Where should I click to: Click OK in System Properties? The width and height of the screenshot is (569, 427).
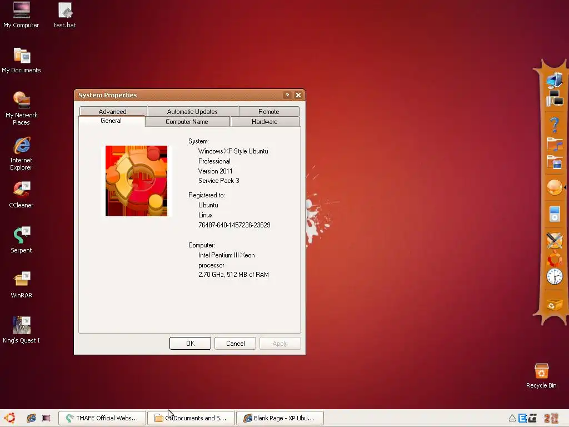click(x=190, y=344)
